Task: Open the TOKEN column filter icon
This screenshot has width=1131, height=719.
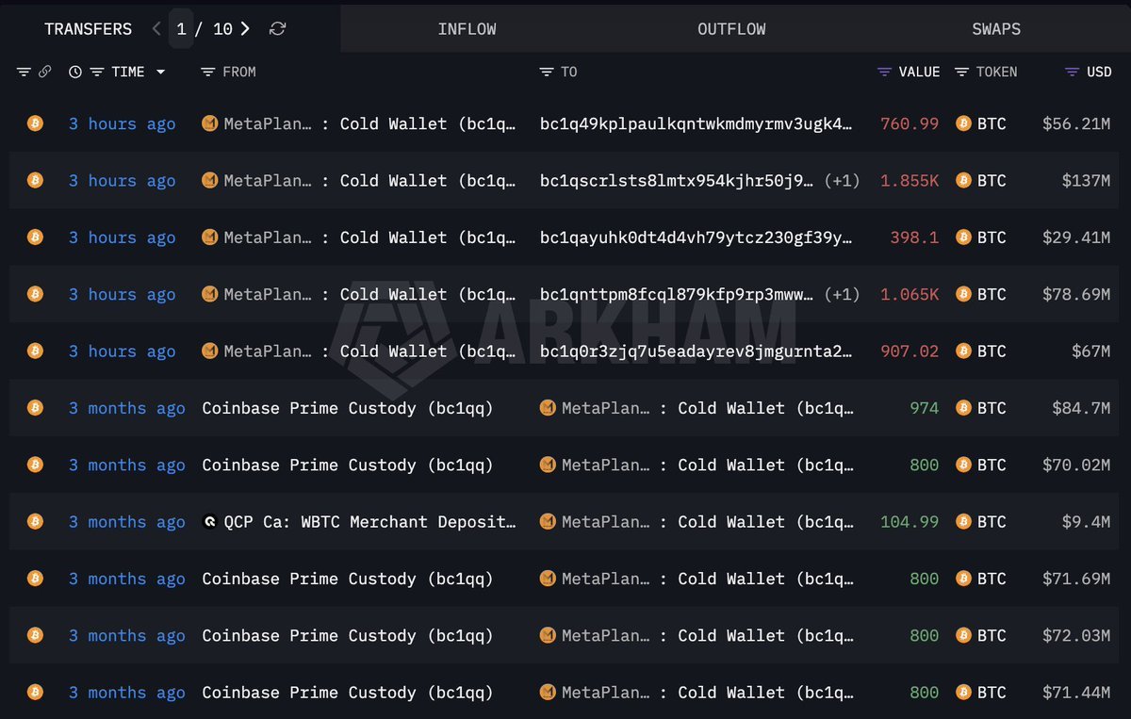Action: [961, 72]
